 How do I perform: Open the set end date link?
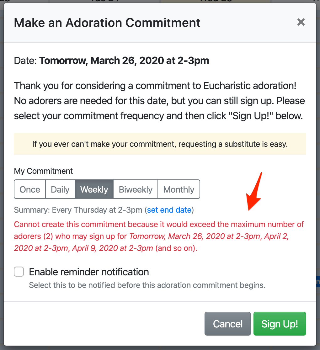tap(169, 210)
